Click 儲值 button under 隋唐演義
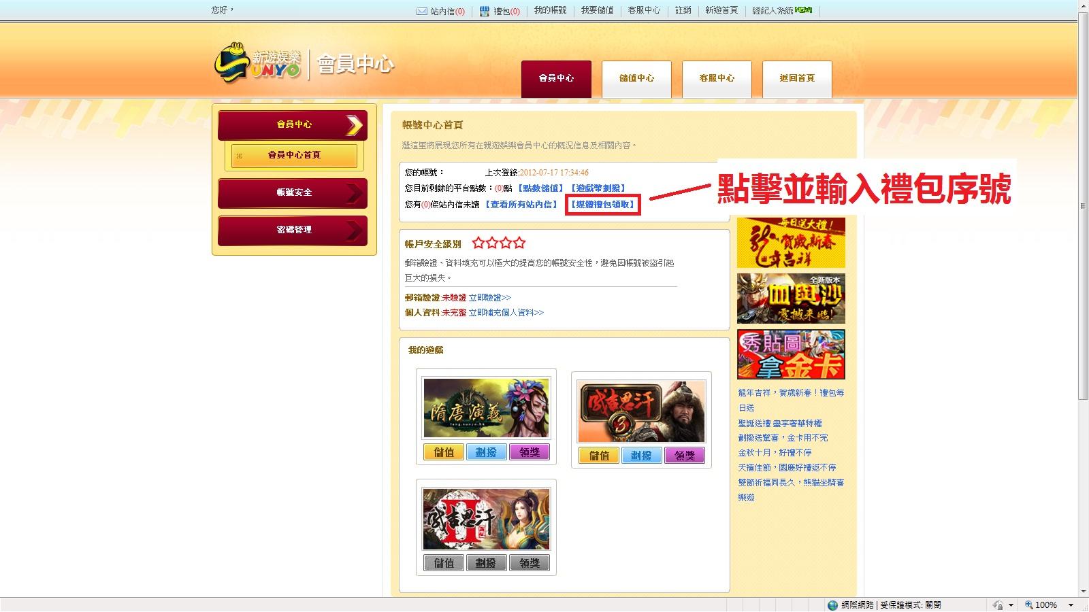 pos(444,452)
